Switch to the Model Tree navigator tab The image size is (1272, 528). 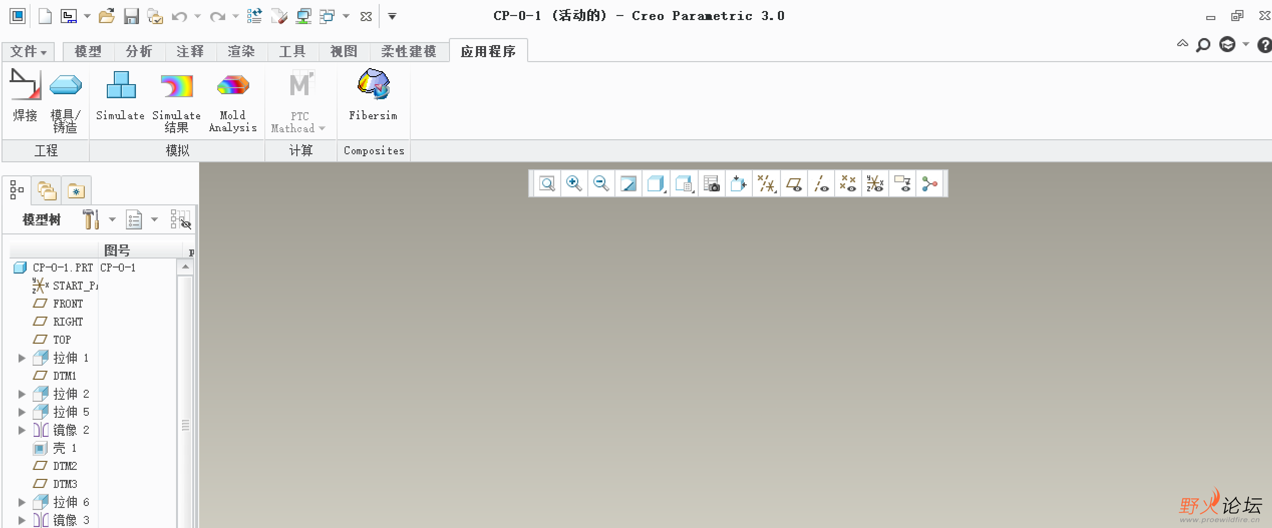(x=17, y=190)
